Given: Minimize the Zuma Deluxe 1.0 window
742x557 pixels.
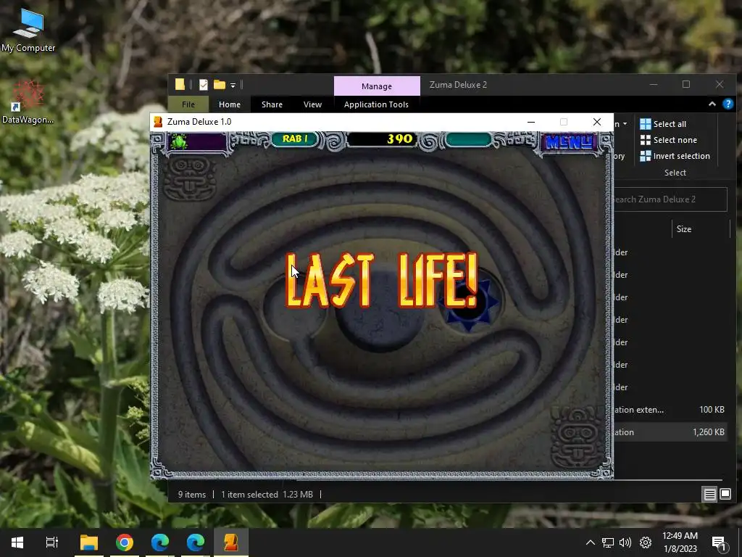Looking at the screenshot, I should [x=531, y=122].
